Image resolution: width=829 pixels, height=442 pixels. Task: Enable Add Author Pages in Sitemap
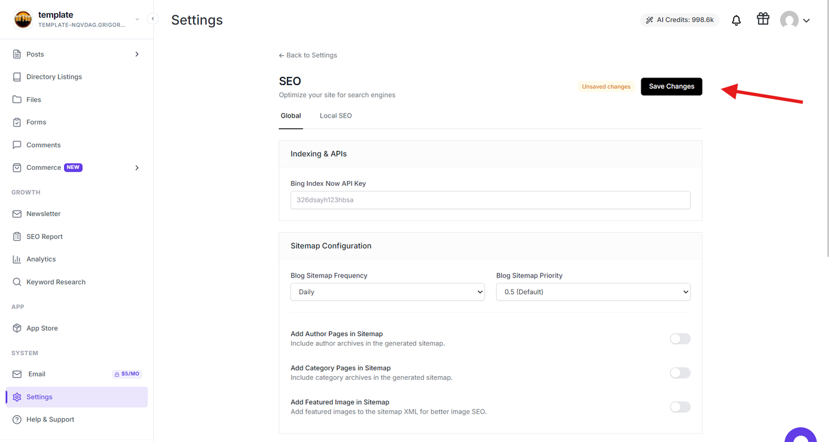pyautogui.click(x=680, y=339)
